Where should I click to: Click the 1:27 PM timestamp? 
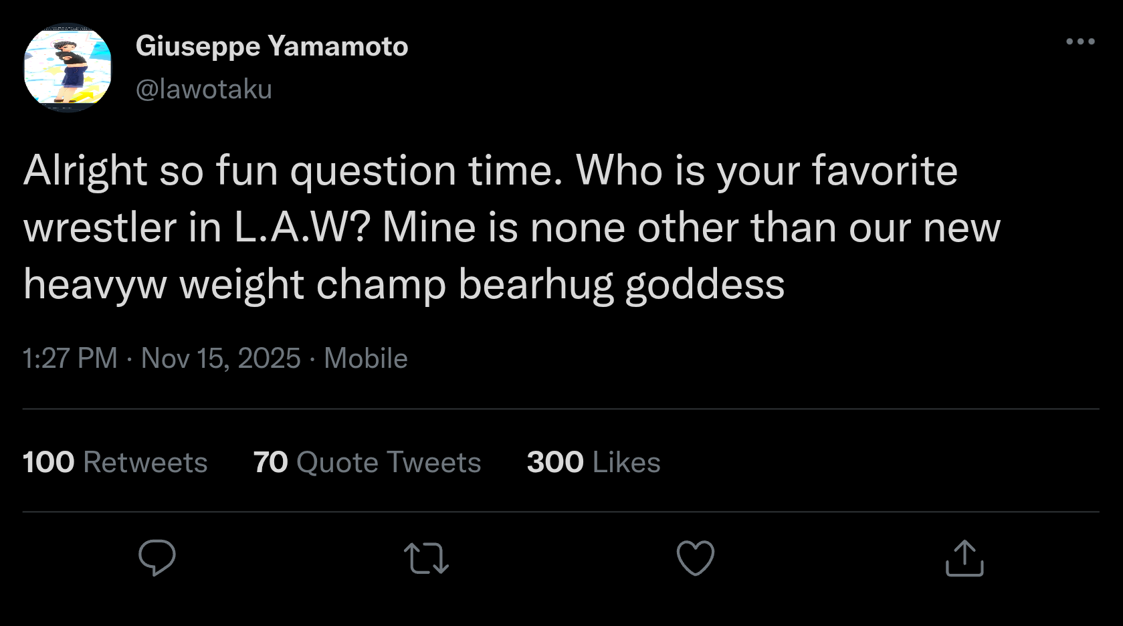point(70,358)
